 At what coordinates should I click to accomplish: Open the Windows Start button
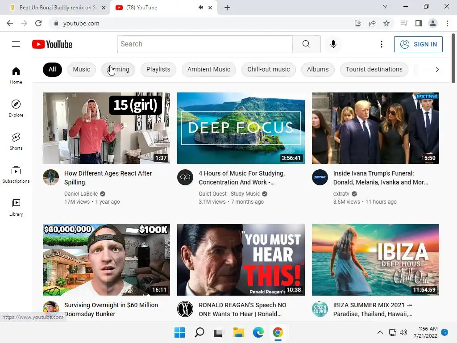point(179,332)
